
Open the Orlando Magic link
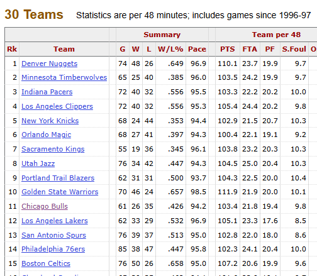pos(47,135)
